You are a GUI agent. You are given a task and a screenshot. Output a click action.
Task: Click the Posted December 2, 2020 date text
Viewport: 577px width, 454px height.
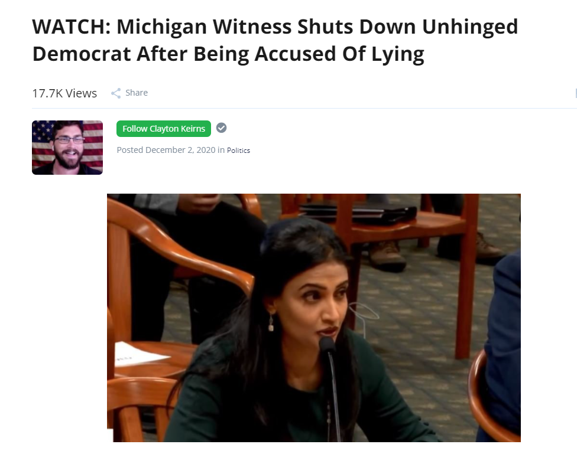pos(166,150)
